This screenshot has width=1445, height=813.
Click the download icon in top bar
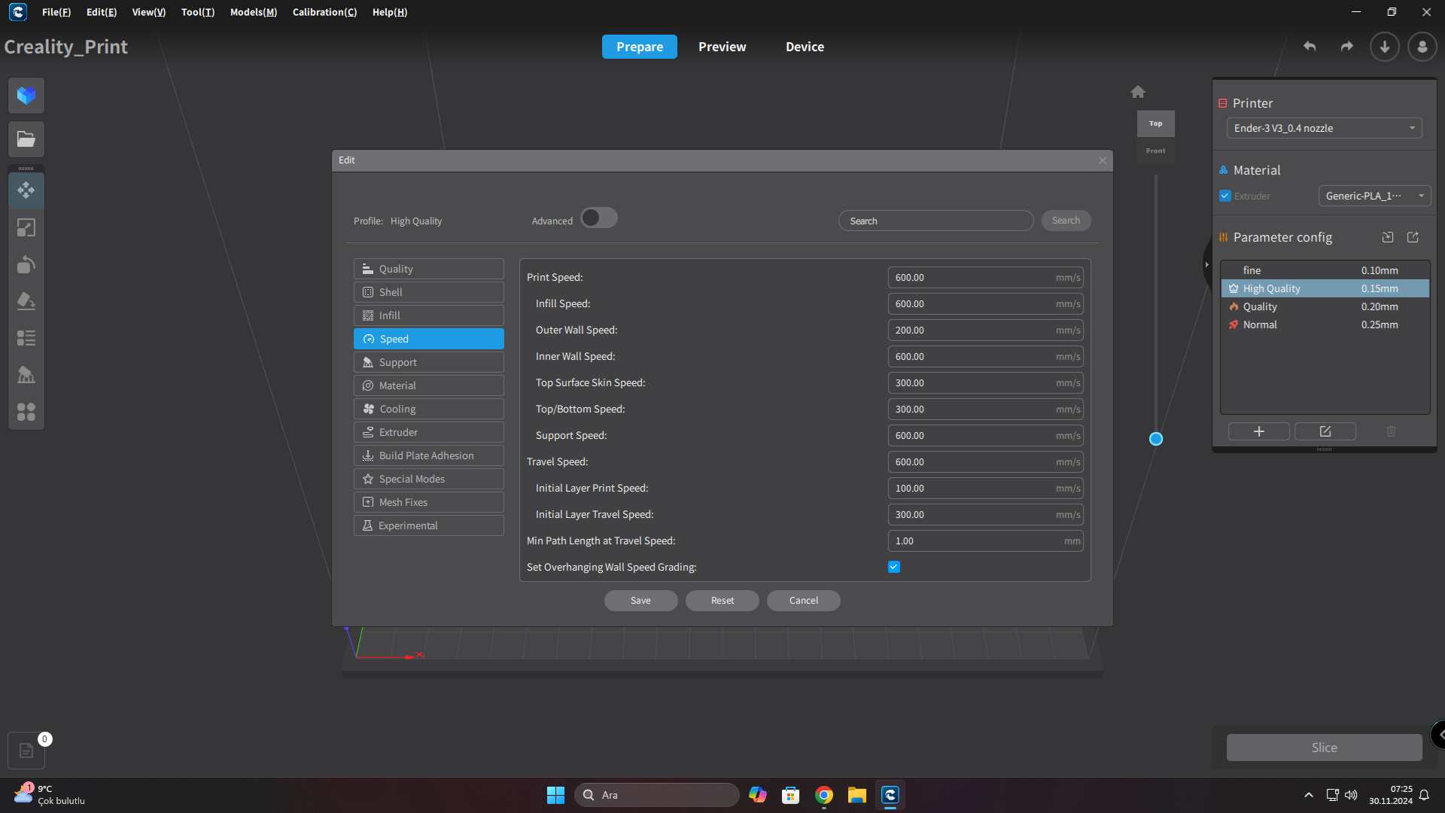1384,47
